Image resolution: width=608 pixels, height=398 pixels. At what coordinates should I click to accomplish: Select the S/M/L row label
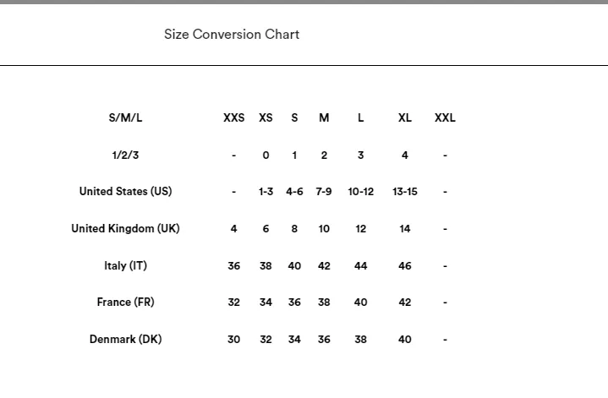[125, 117]
